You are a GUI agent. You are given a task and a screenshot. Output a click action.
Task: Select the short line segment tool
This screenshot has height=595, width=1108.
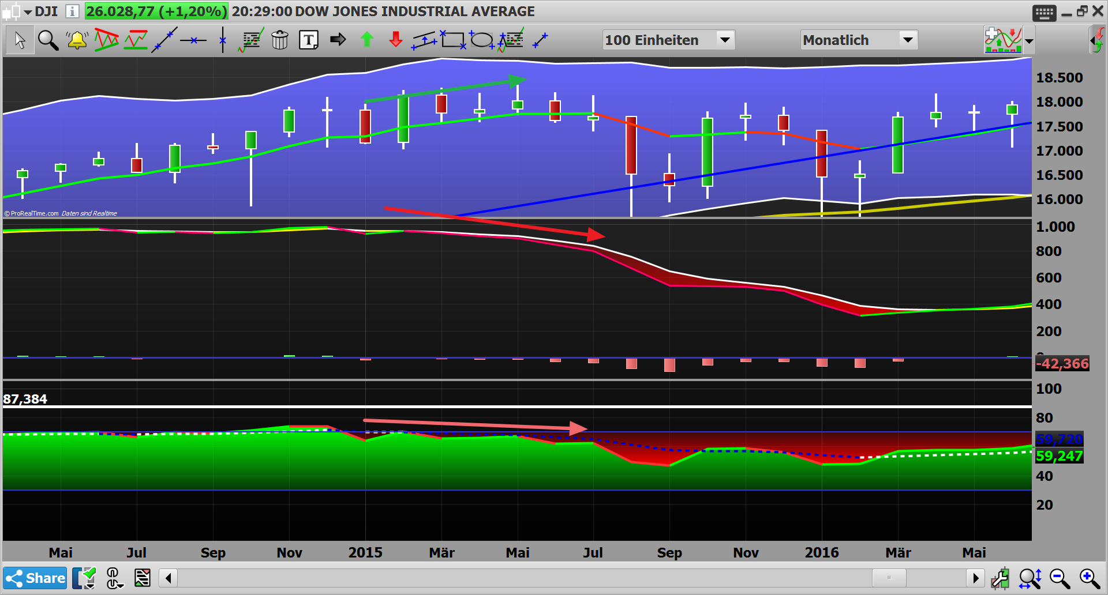(x=540, y=40)
